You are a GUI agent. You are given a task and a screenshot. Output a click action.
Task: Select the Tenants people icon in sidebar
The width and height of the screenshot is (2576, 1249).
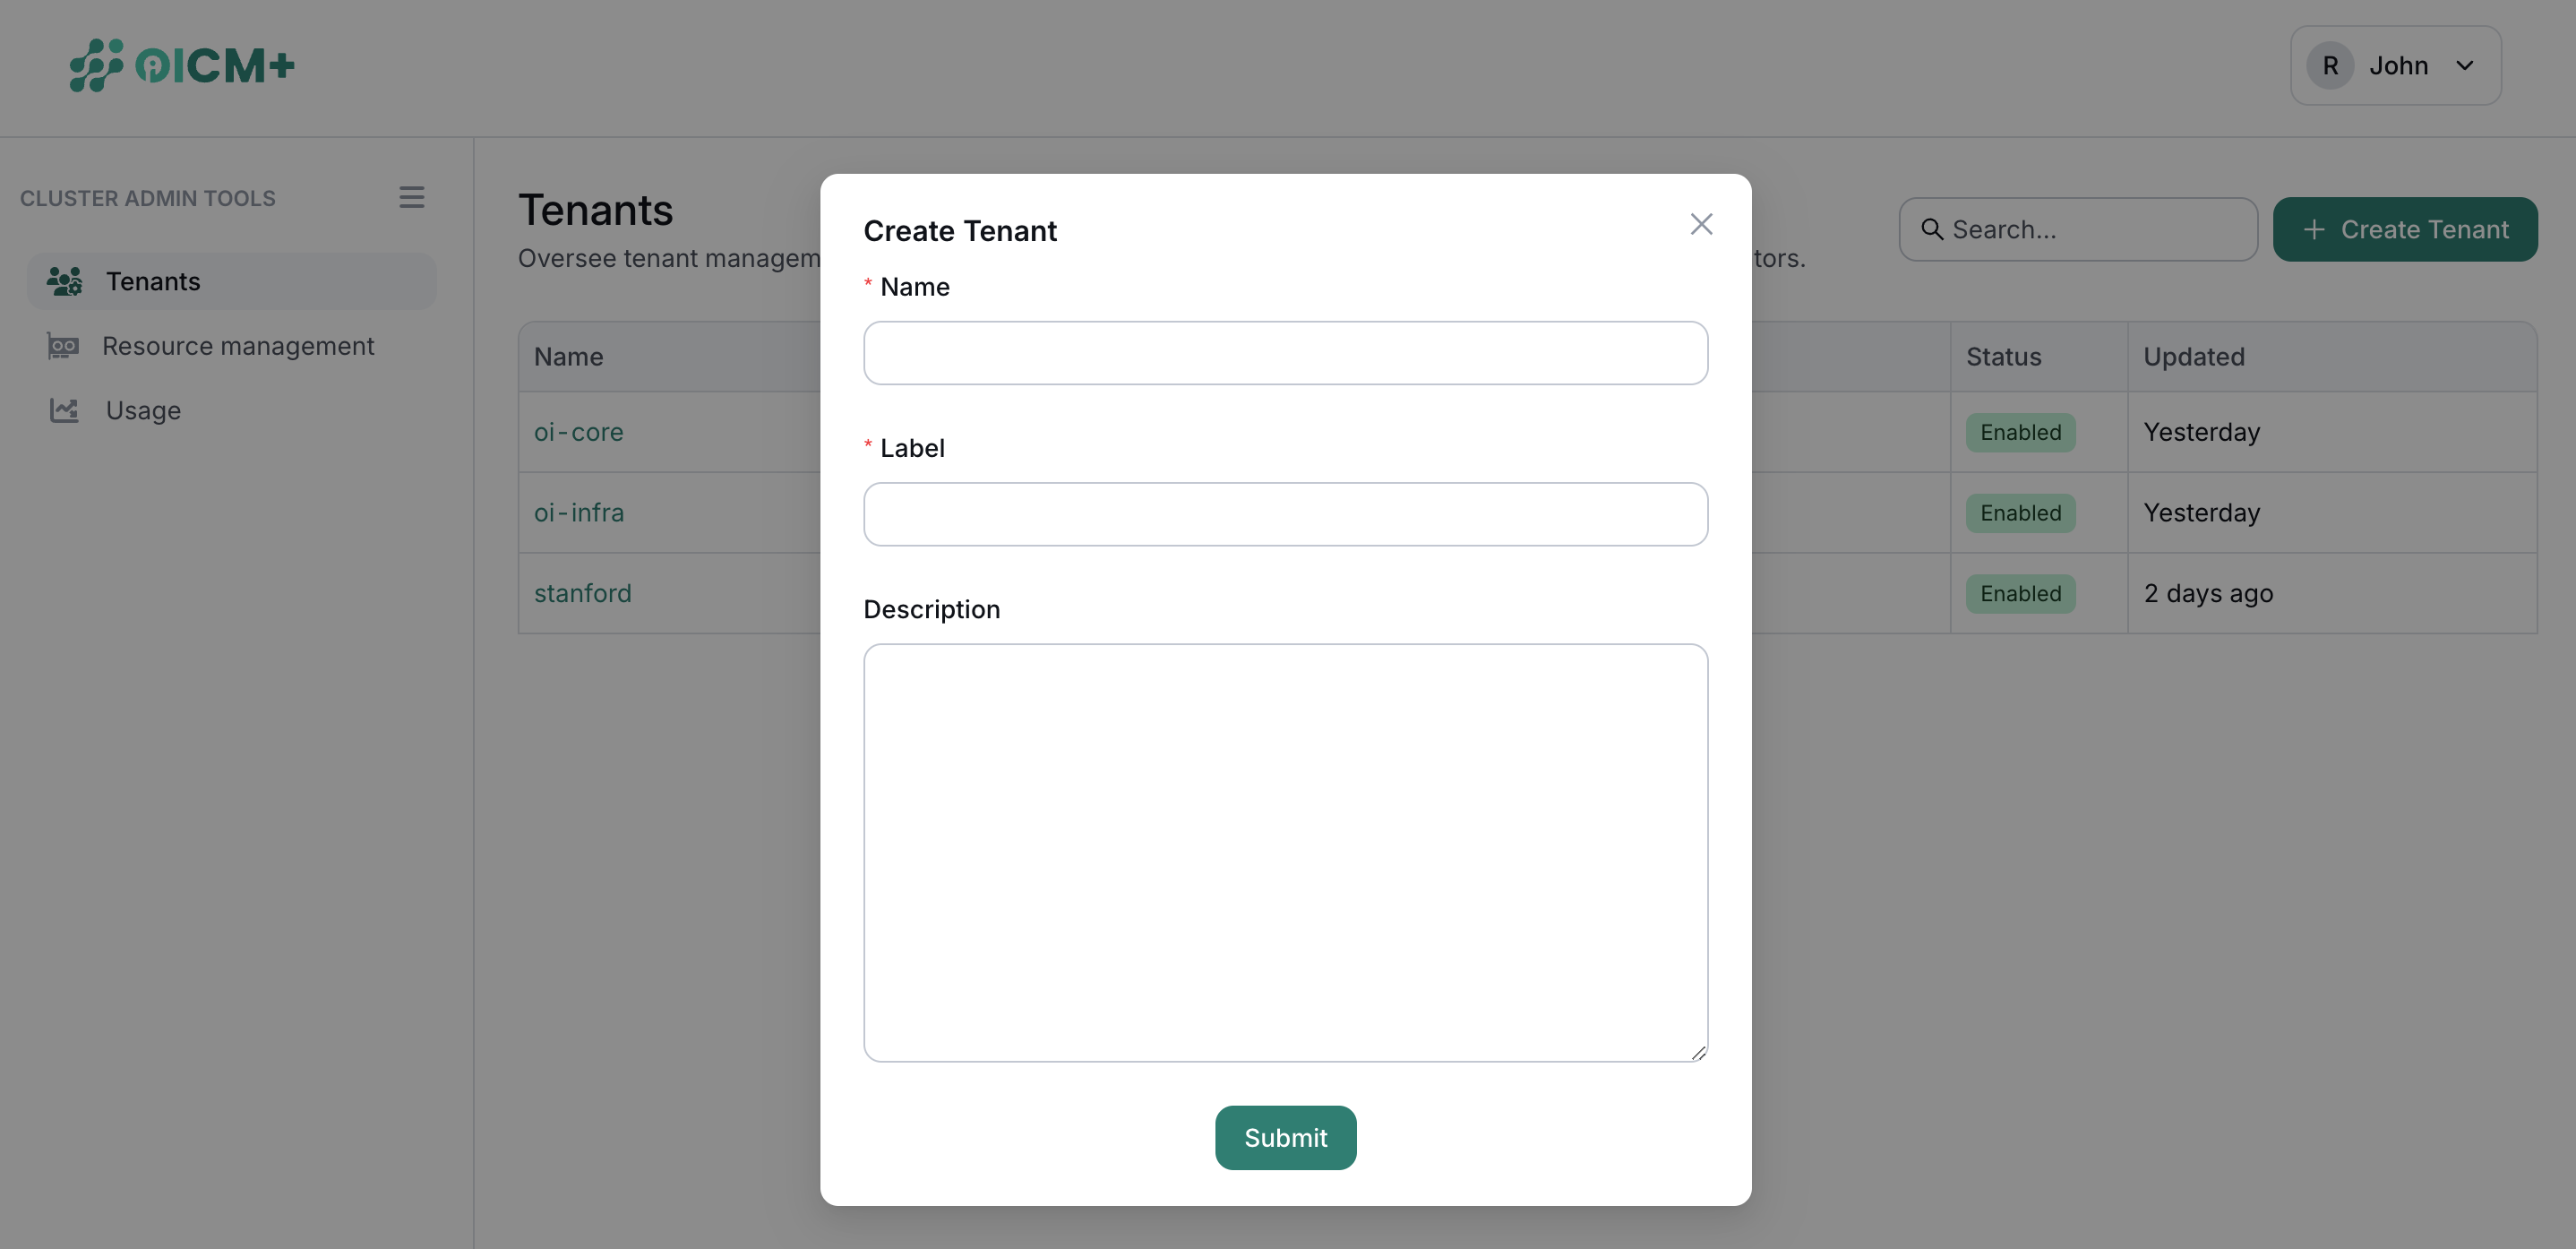click(64, 281)
